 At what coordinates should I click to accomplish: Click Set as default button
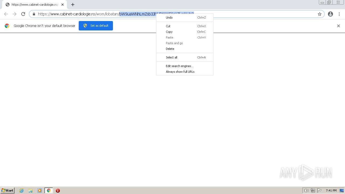click(x=96, y=26)
